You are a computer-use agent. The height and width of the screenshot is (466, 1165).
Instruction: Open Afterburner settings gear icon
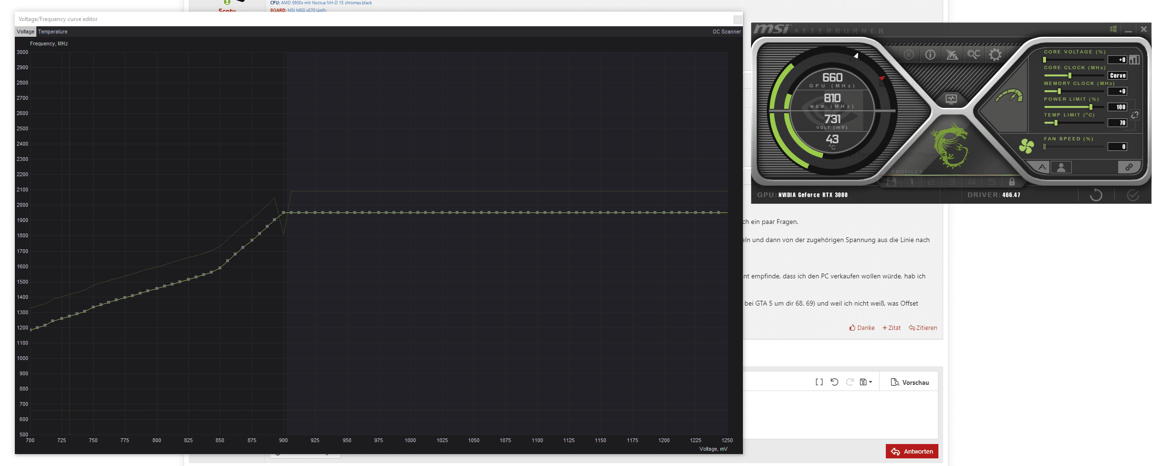995,55
